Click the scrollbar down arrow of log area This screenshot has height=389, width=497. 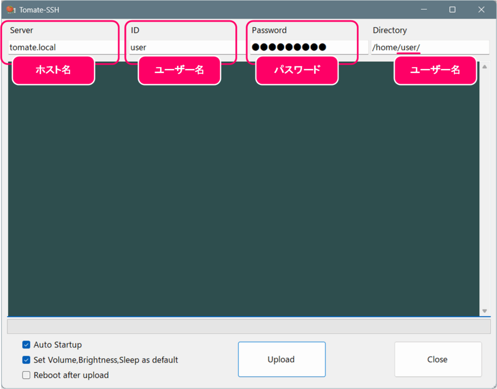(x=485, y=311)
